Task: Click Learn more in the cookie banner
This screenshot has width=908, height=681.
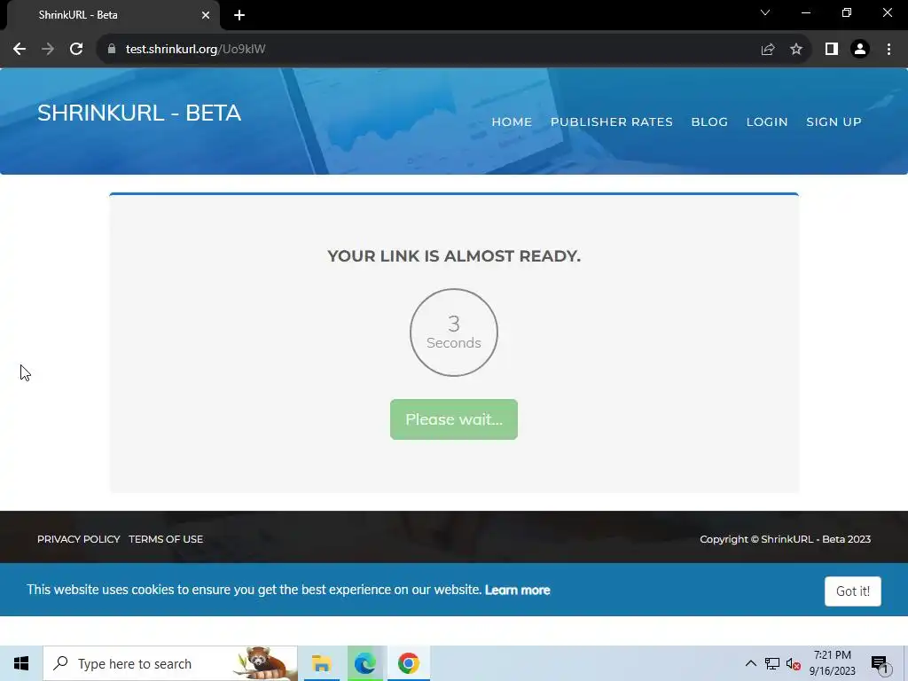Action: point(517,590)
